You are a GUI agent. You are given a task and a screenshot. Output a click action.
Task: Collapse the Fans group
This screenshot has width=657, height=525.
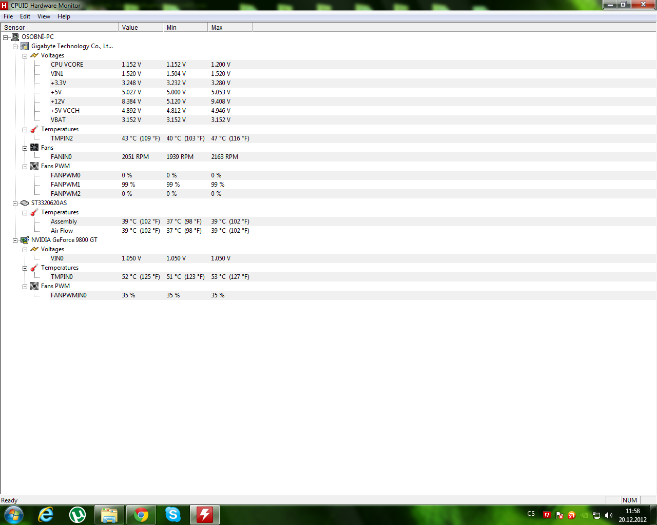click(x=25, y=148)
